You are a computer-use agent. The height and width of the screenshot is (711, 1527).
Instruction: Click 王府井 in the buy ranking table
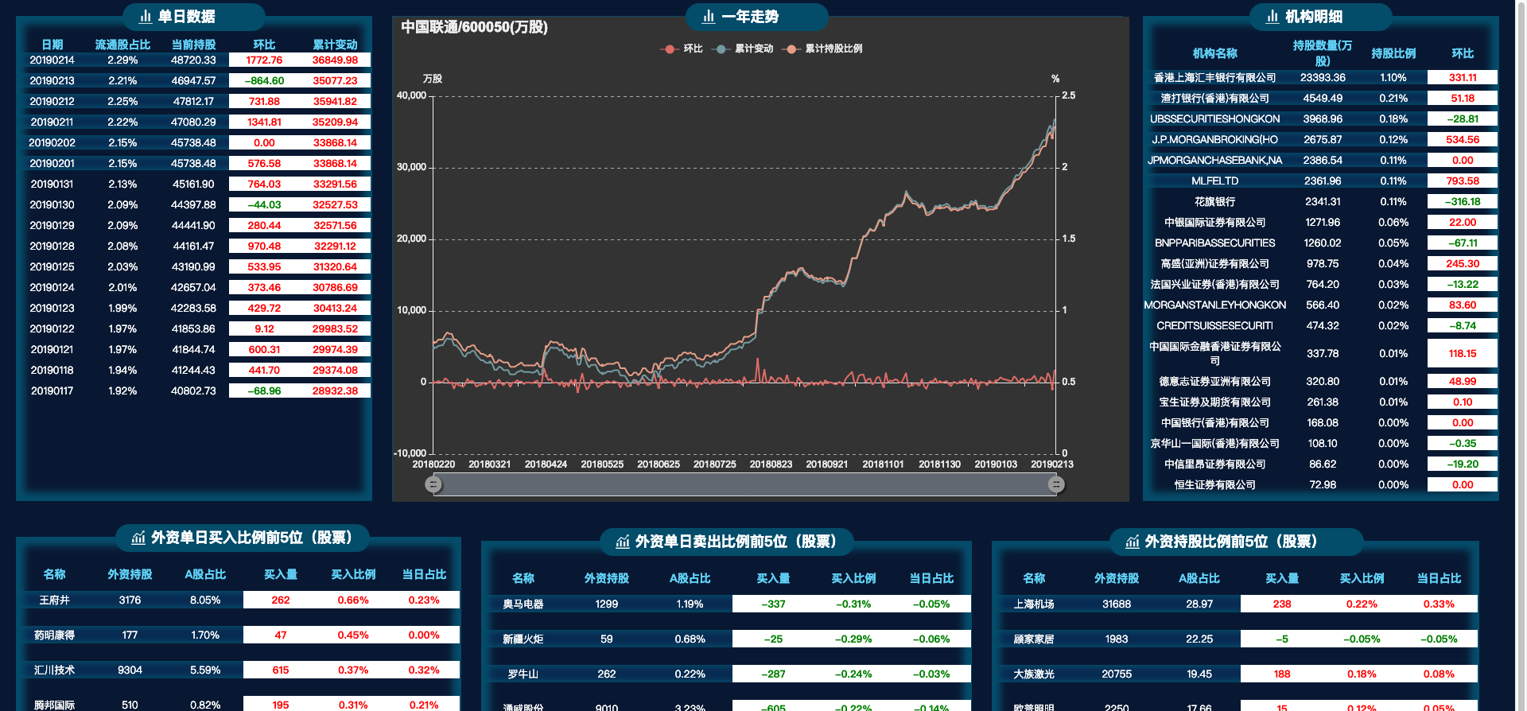coord(55,600)
